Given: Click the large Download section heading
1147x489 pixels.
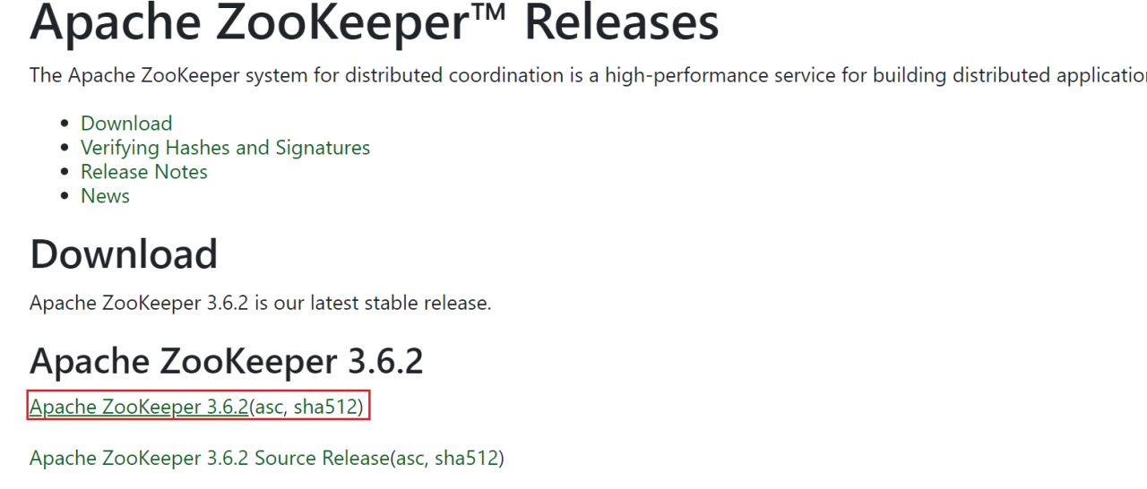Looking at the screenshot, I should pos(124,254).
